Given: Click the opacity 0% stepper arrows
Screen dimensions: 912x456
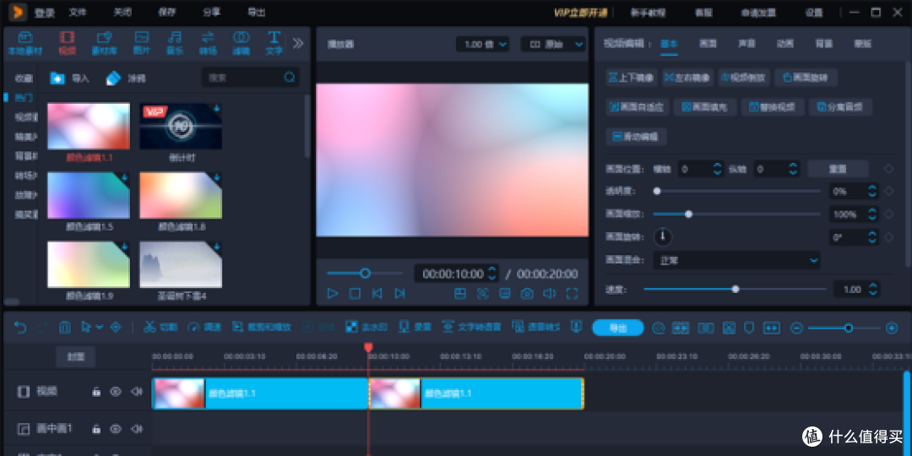Looking at the screenshot, I should tap(871, 192).
